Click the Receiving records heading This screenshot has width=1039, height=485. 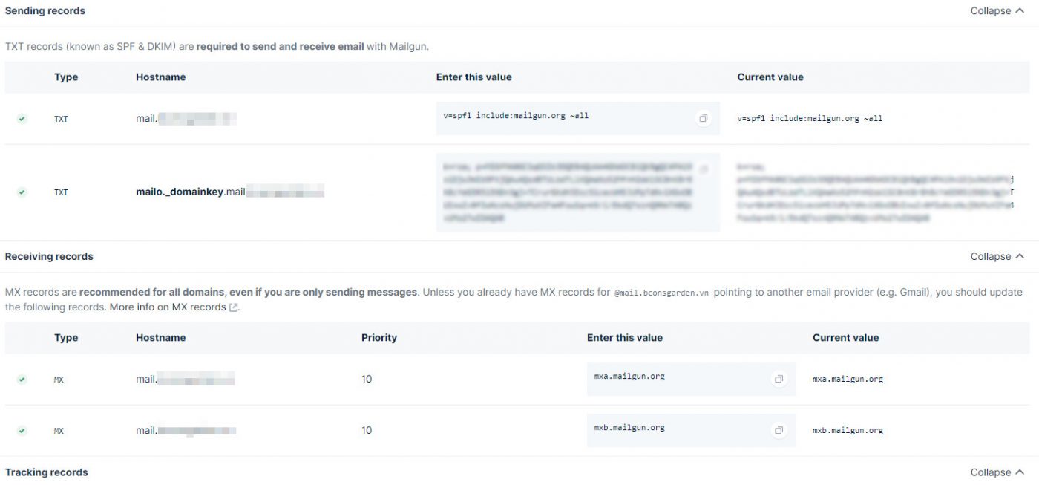tap(49, 256)
